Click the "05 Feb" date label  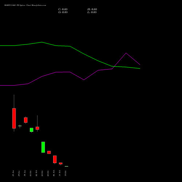[48, 173]
